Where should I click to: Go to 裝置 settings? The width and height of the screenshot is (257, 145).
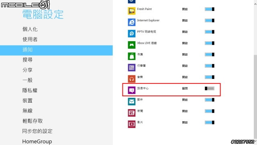pos(27,101)
